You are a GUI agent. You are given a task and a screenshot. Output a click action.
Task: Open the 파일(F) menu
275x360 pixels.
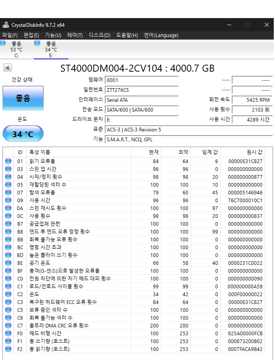pyautogui.click(x=10, y=35)
